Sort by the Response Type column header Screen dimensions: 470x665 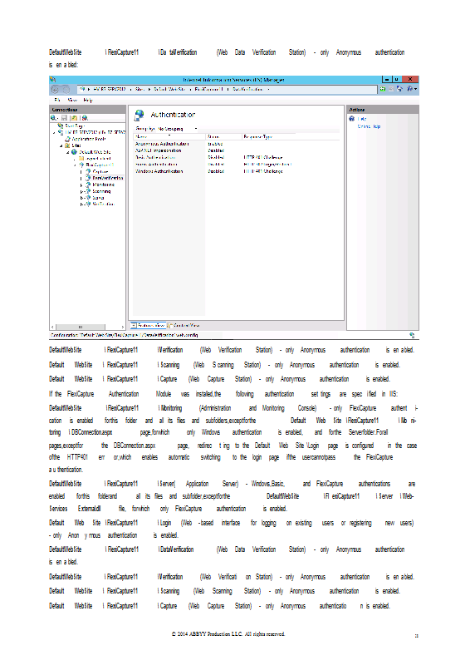pos(291,136)
